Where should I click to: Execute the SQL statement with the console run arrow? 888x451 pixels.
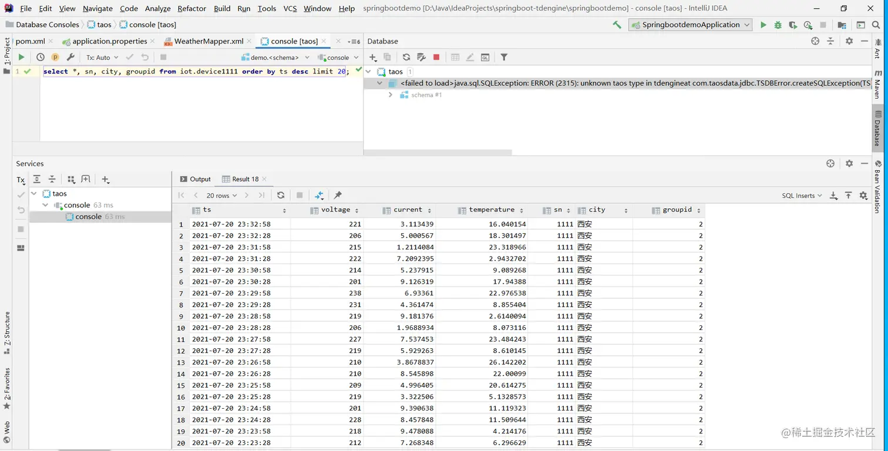[x=21, y=57]
